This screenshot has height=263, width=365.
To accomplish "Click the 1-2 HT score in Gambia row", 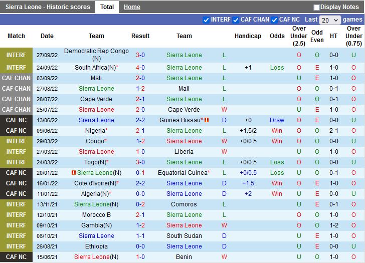I will click(333, 225).
